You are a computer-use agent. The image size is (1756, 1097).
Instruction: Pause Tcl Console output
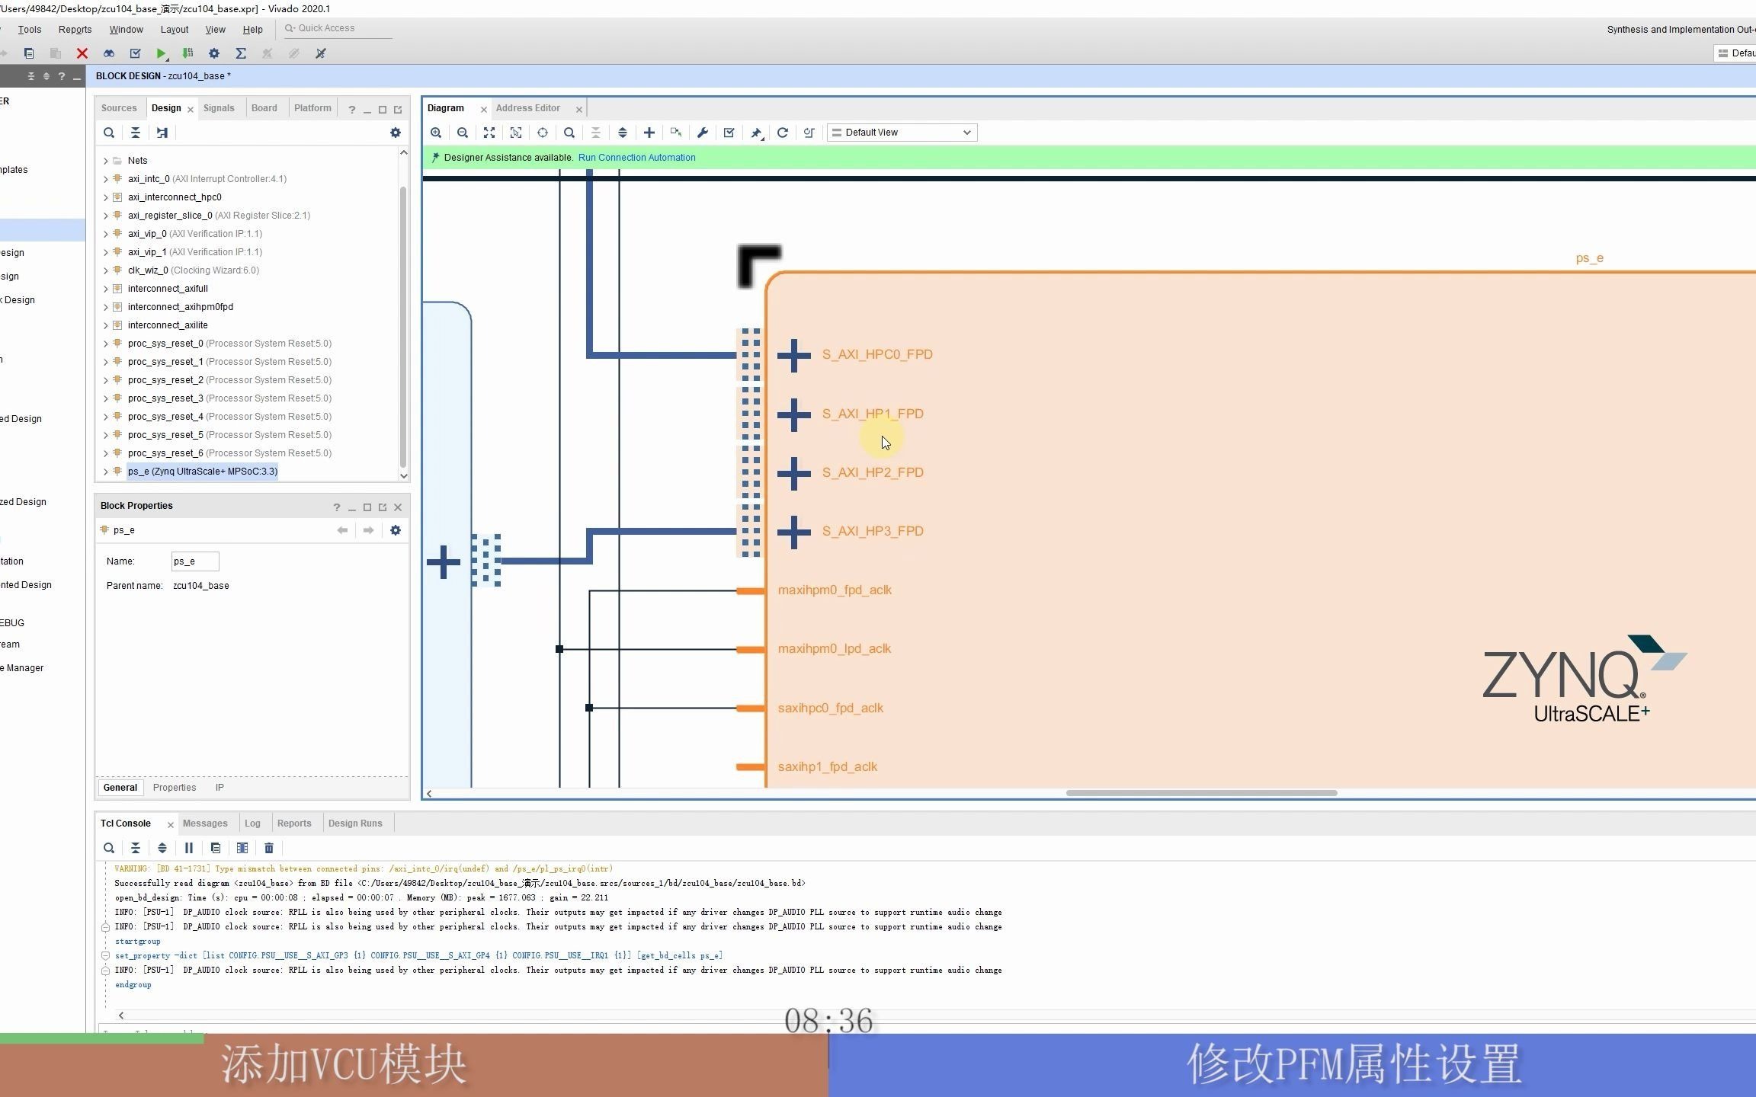coord(189,848)
